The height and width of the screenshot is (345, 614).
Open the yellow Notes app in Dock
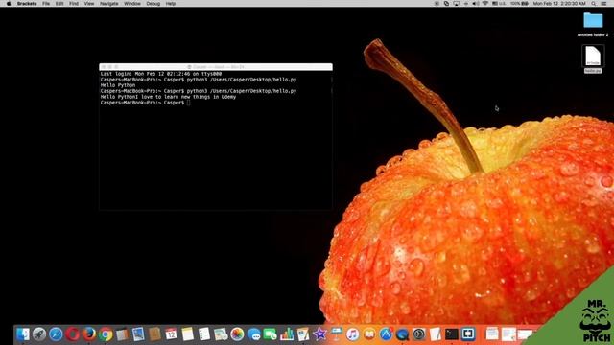(188, 334)
